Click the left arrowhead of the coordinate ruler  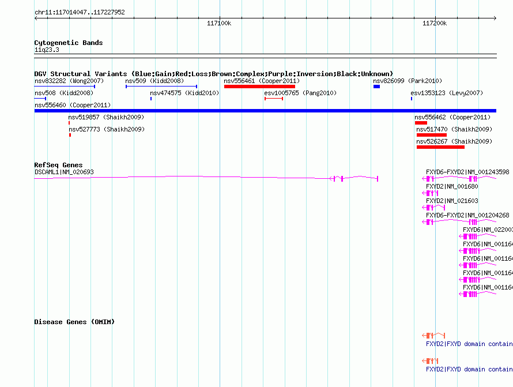tap(36, 18)
